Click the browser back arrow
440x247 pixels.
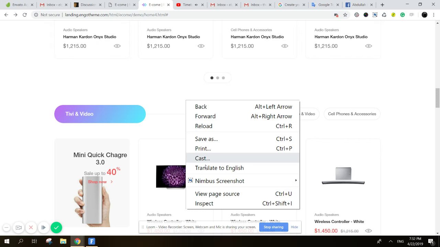[x=6, y=15]
